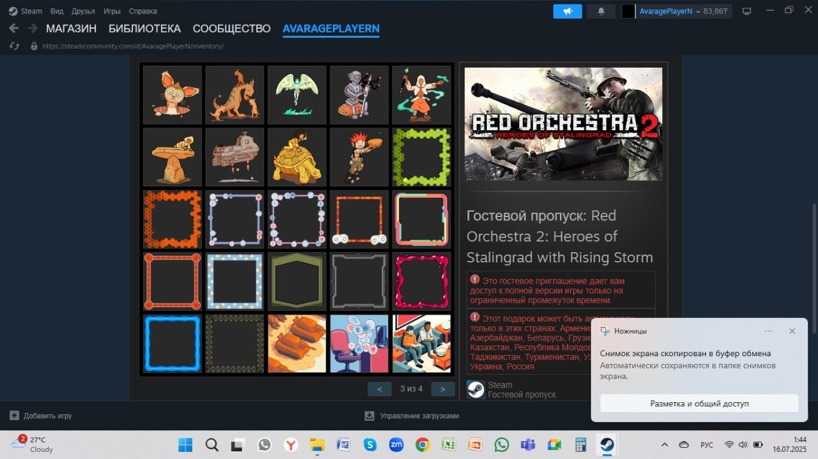The image size is (818, 459).
Task: Open the БИБЛИОТЕКА library tab
Action: pos(144,29)
